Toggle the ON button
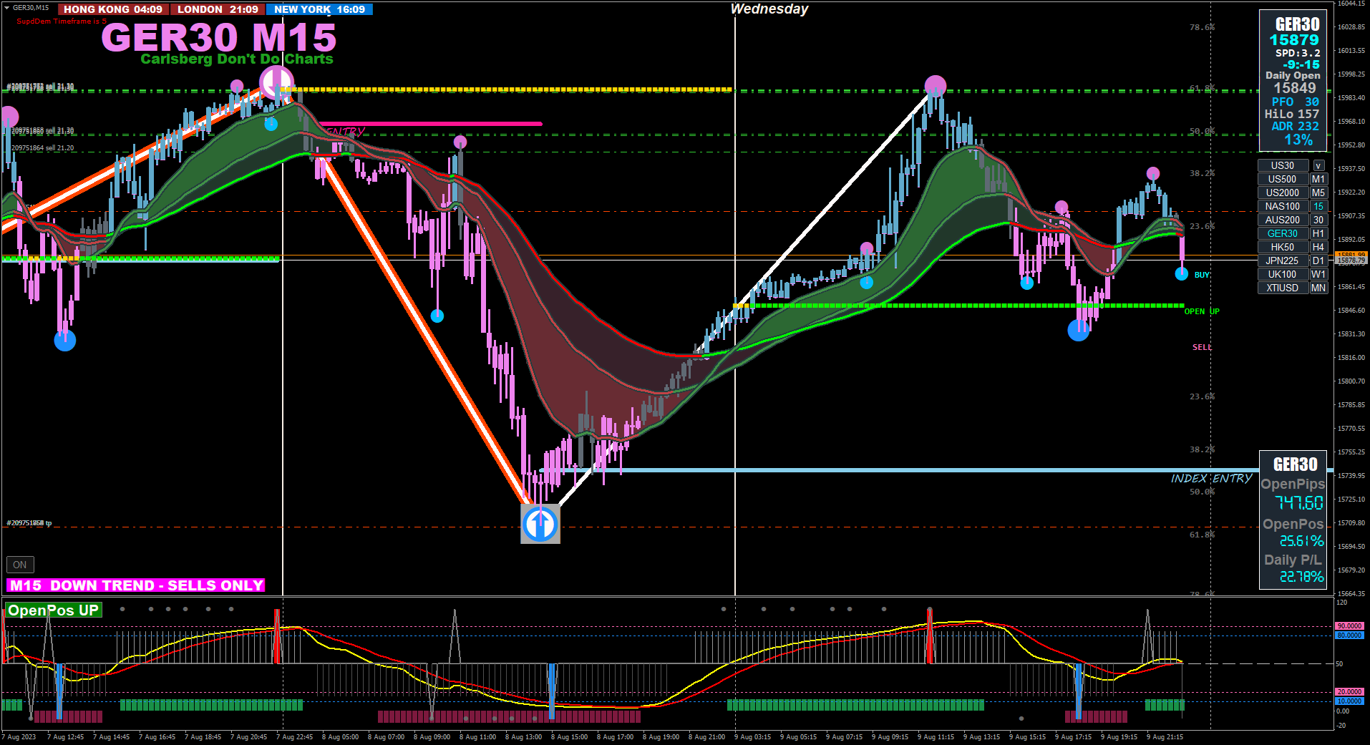This screenshot has width=1370, height=745. click(x=20, y=565)
